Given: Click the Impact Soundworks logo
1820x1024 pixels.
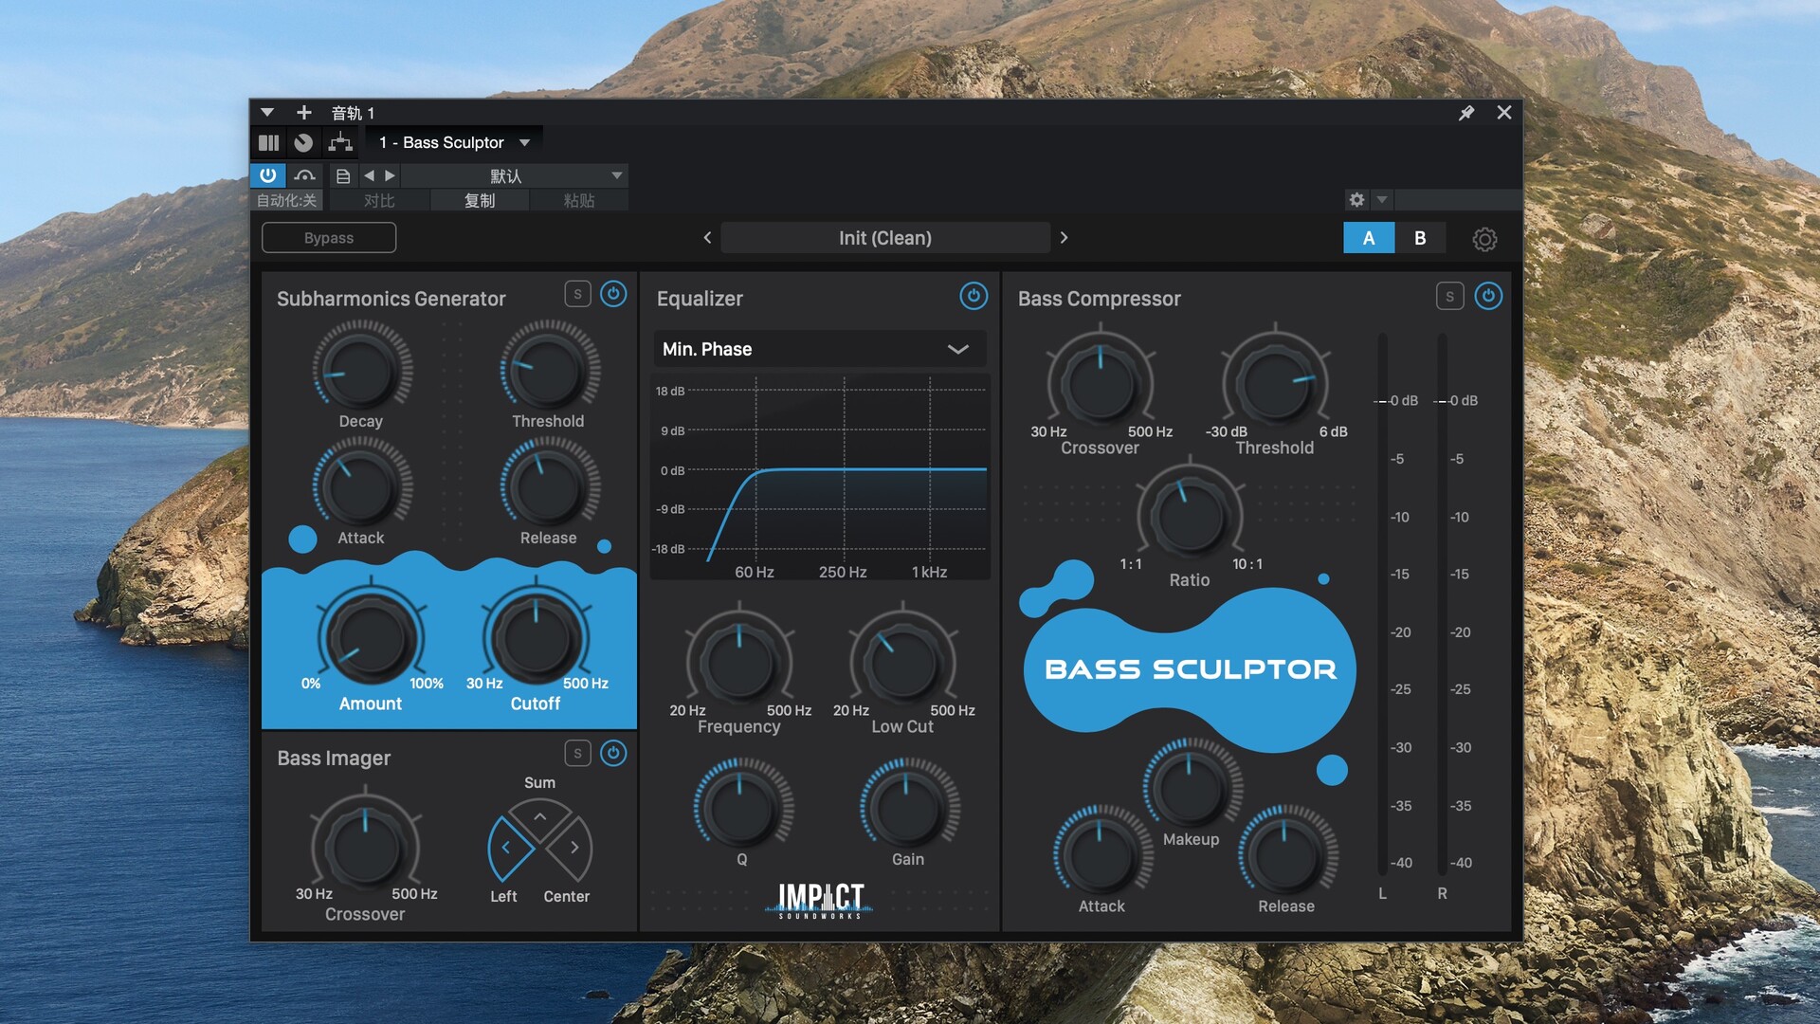Looking at the screenshot, I should pyautogui.click(x=820, y=901).
